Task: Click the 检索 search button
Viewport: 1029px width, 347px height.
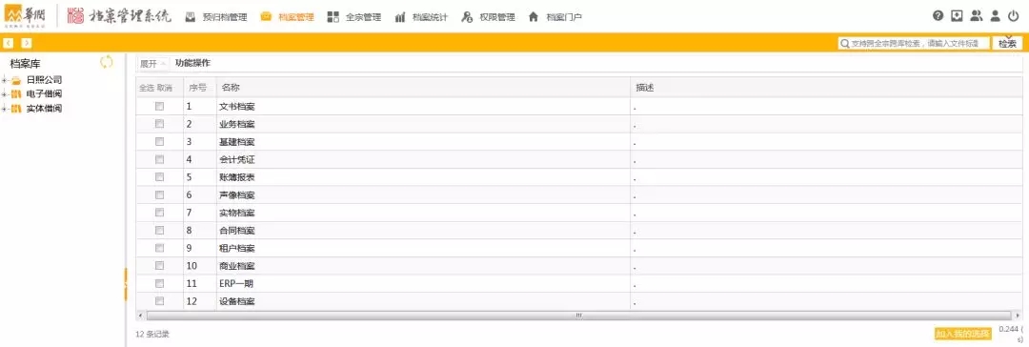Action: 1007,44
